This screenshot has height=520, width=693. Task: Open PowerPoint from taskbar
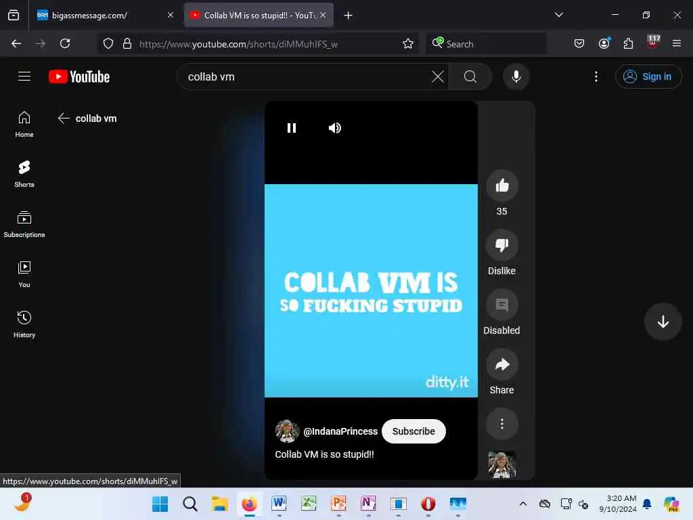pos(338,504)
